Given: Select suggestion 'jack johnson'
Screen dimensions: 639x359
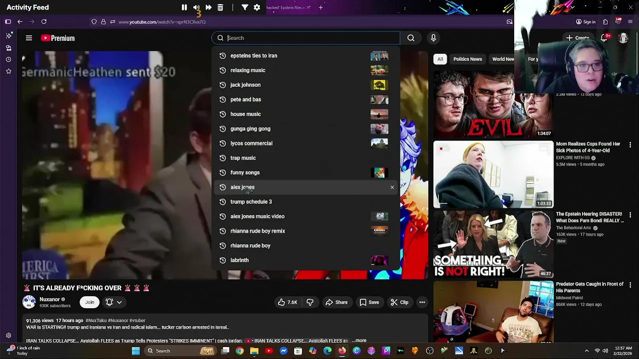Looking at the screenshot, I should click(x=306, y=85).
